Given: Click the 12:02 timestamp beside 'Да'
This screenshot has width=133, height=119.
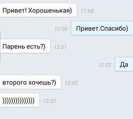Looking at the screenshot, I should 105,65.
